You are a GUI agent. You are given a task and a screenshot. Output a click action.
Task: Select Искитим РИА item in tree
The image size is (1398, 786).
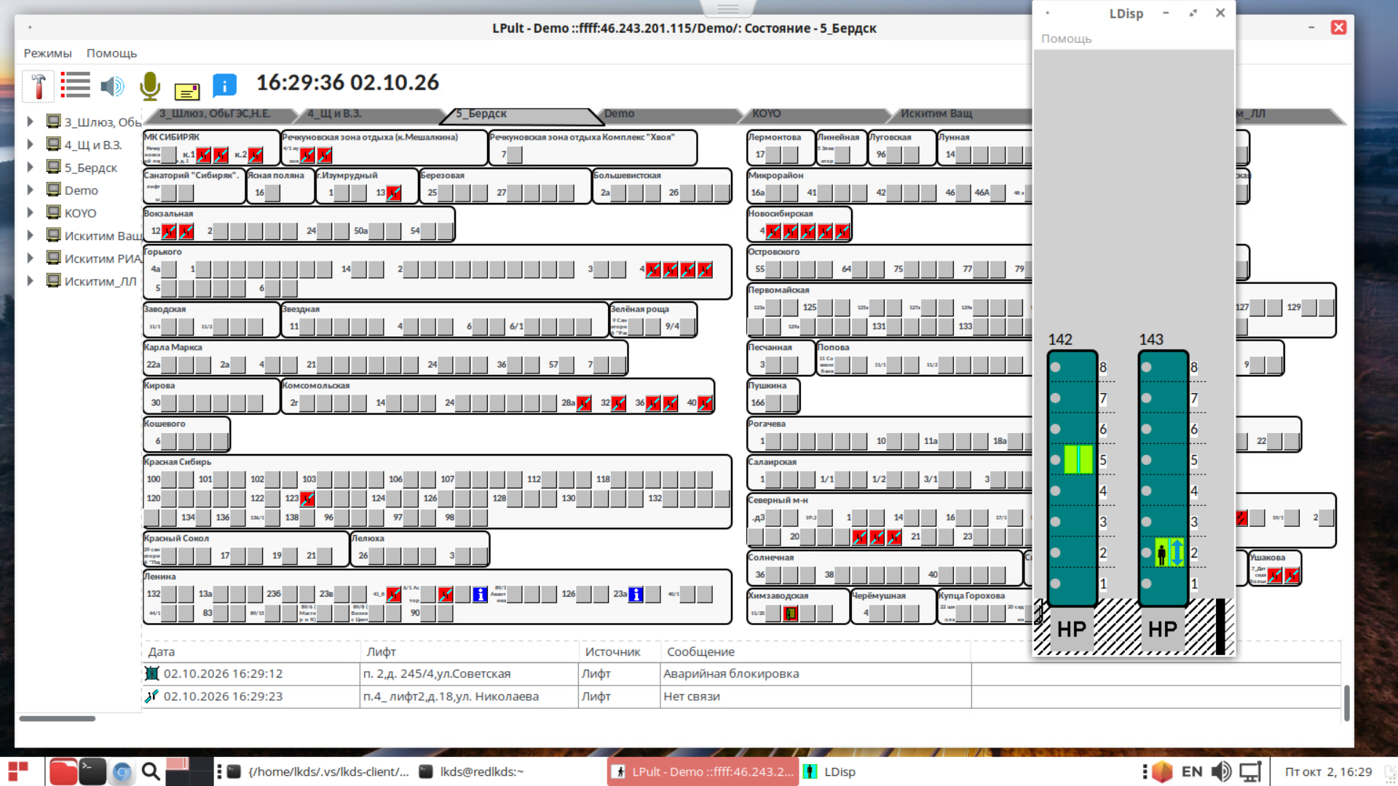click(x=103, y=258)
